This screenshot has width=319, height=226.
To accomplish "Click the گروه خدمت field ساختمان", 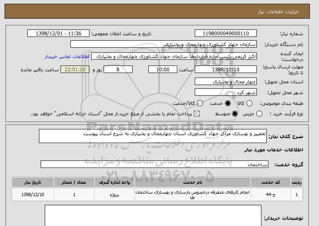I will point(155,164).
